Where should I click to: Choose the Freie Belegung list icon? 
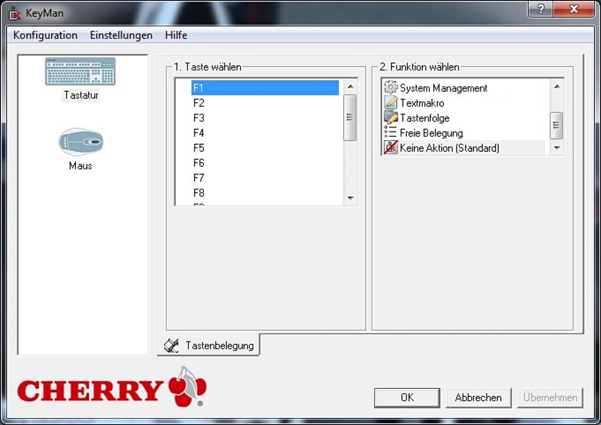click(x=391, y=133)
